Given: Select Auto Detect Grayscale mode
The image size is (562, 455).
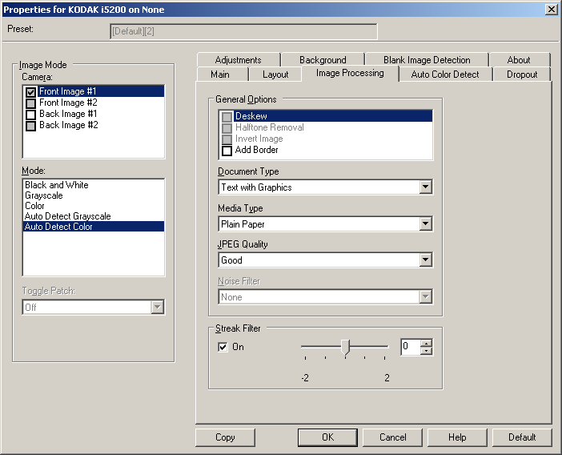Looking at the screenshot, I should 93,216.
